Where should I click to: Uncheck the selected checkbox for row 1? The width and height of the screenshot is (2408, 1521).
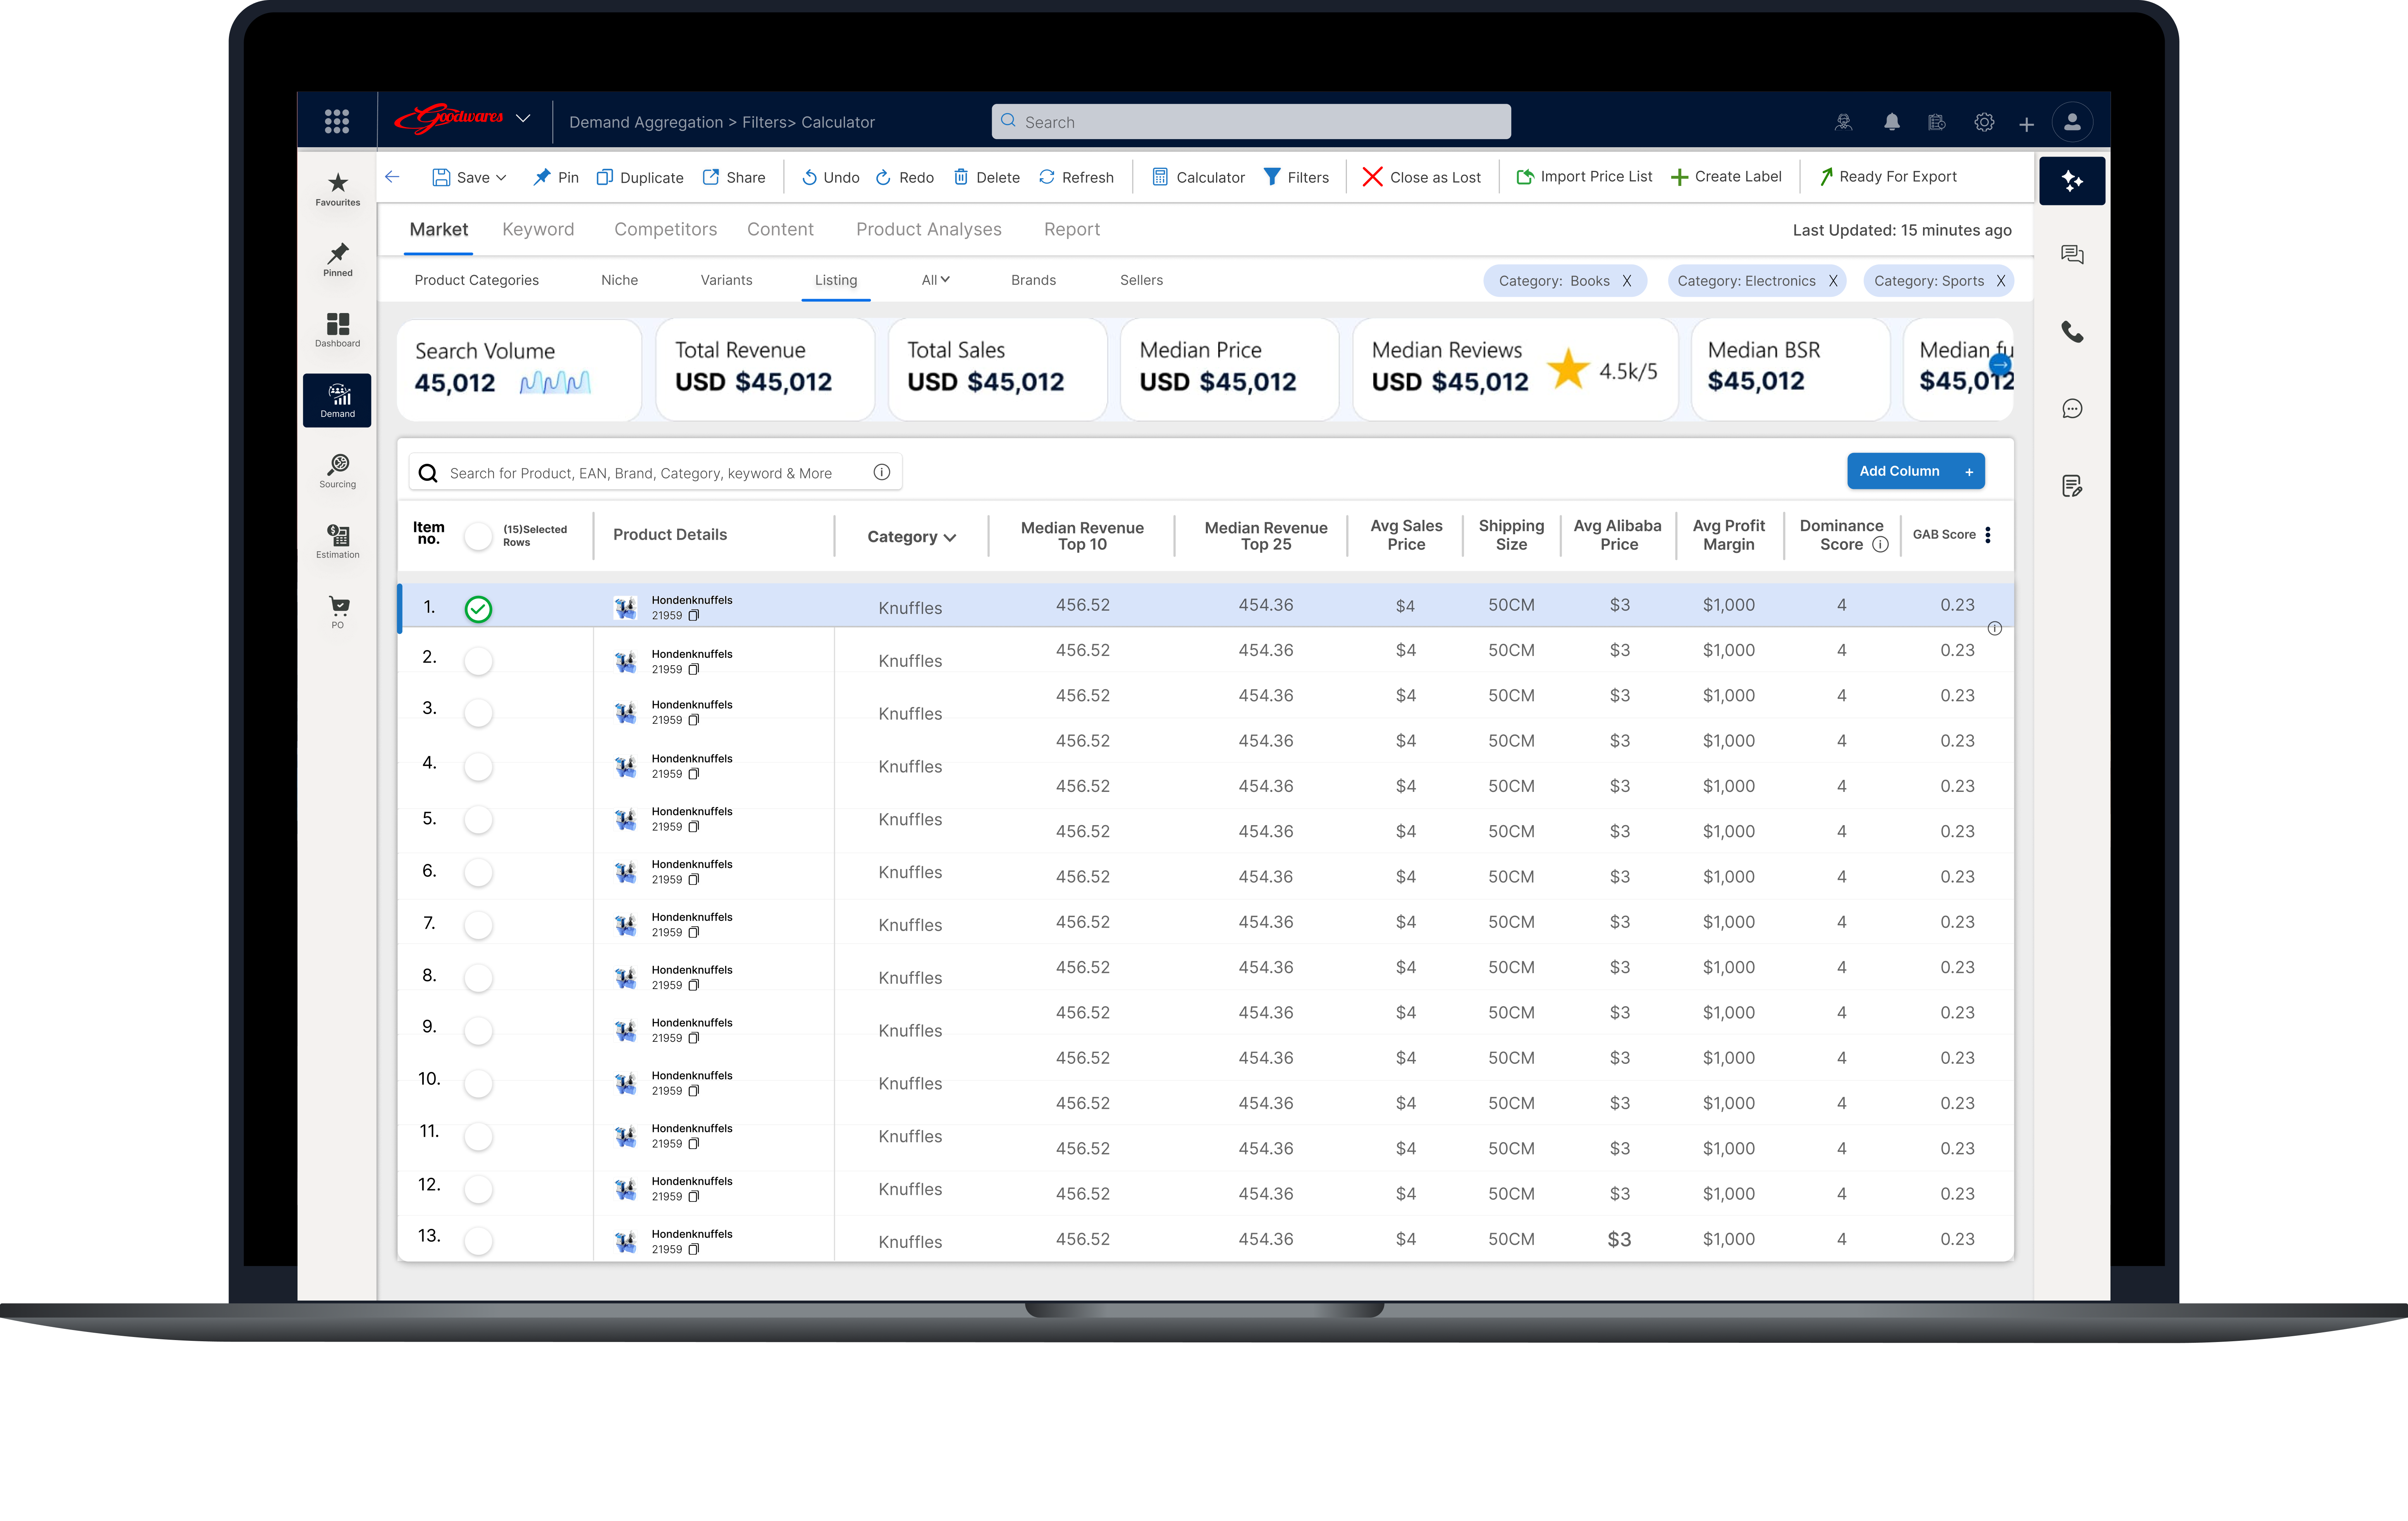[478, 609]
